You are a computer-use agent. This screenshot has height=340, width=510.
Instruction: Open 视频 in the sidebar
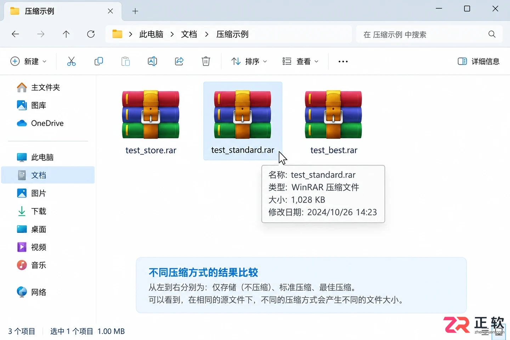tap(48, 247)
